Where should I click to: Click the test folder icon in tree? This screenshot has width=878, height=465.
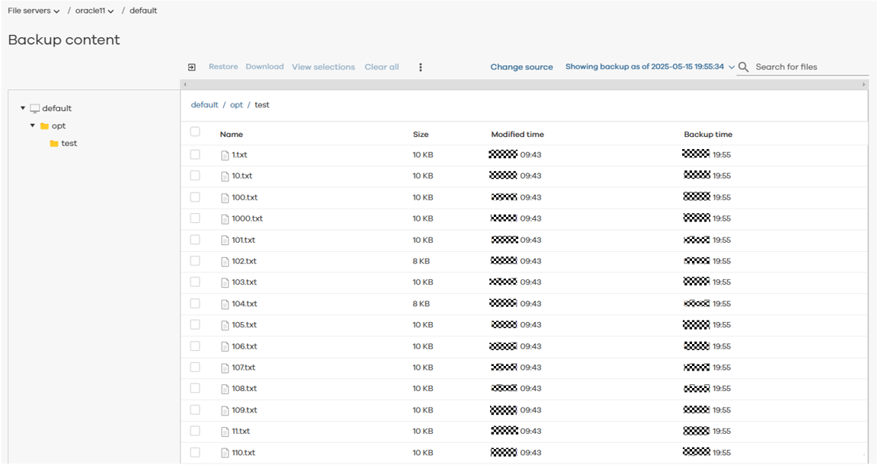(x=54, y=144)
